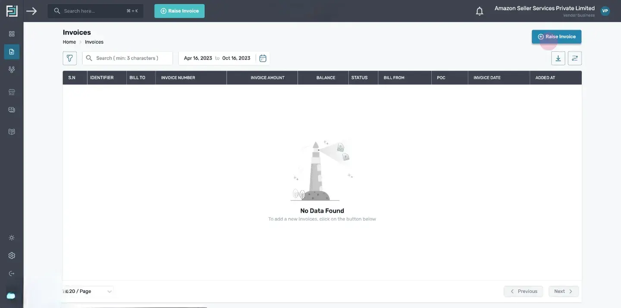
Task: Click the logout icon in the sidebar
Action: click(x=12, y=273)
